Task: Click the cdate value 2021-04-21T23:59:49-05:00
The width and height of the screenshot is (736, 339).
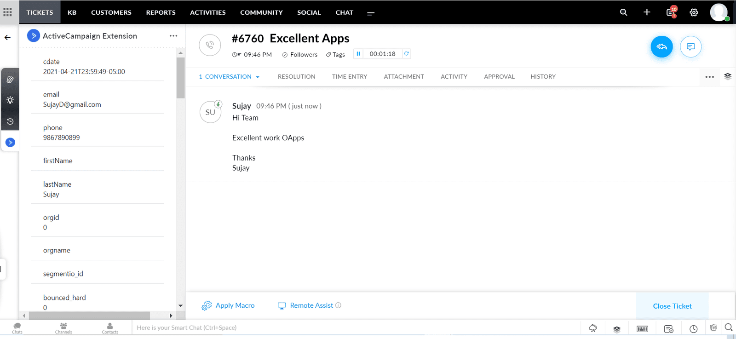Action: [84, 72]
